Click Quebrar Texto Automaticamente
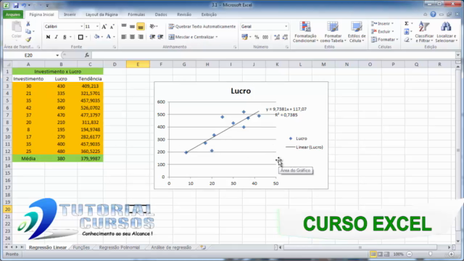 [202, 26]
